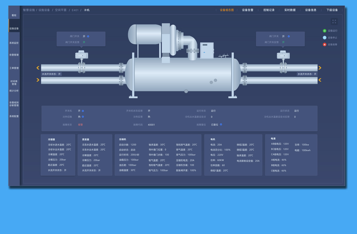Viewport: 357px width, 234px height.
Task: Click the gear icon beside right 阀门开关
Action: (289, 36)
